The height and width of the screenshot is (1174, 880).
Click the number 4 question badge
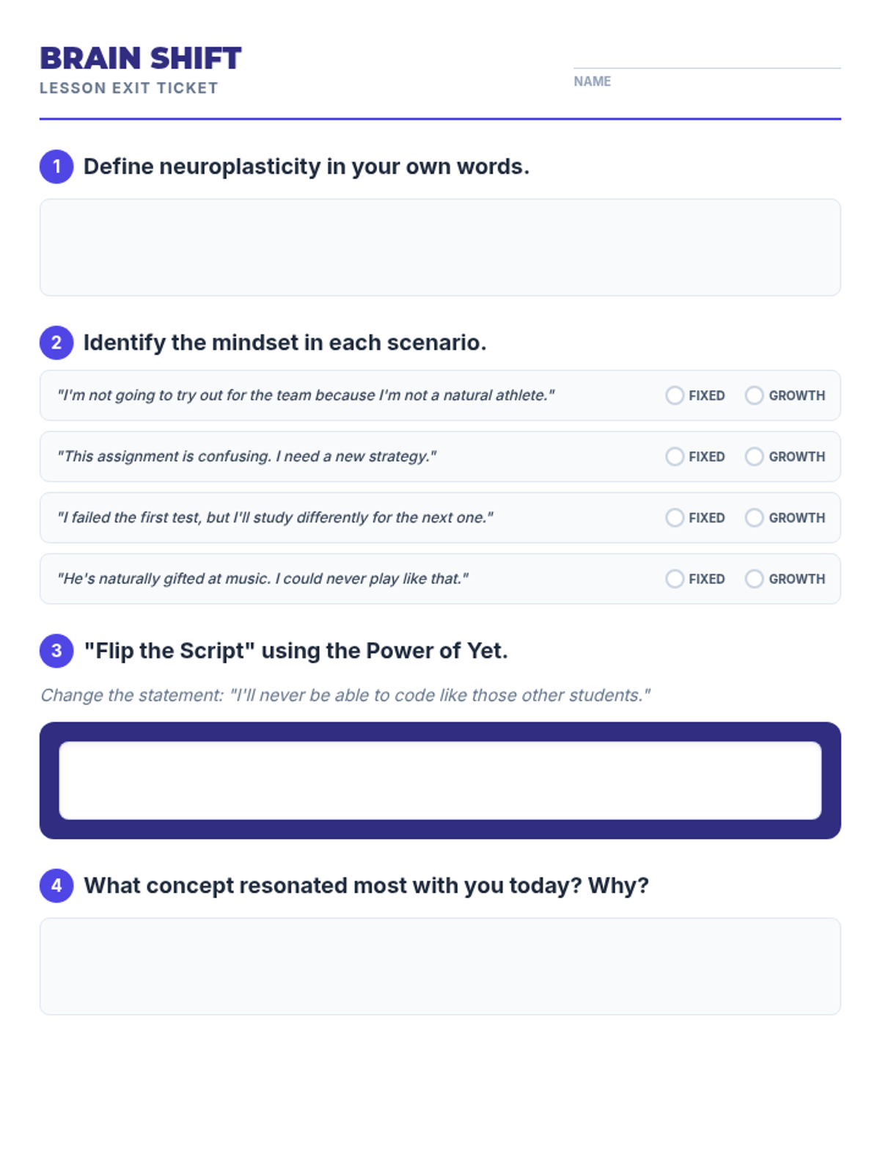(x=56, y=886)
